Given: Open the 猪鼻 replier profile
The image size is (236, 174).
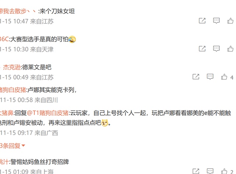Looking at the screenshot, I should tap(7, 113).
